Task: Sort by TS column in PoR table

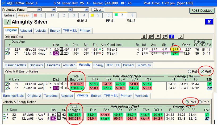Action: tap(148, 79)
